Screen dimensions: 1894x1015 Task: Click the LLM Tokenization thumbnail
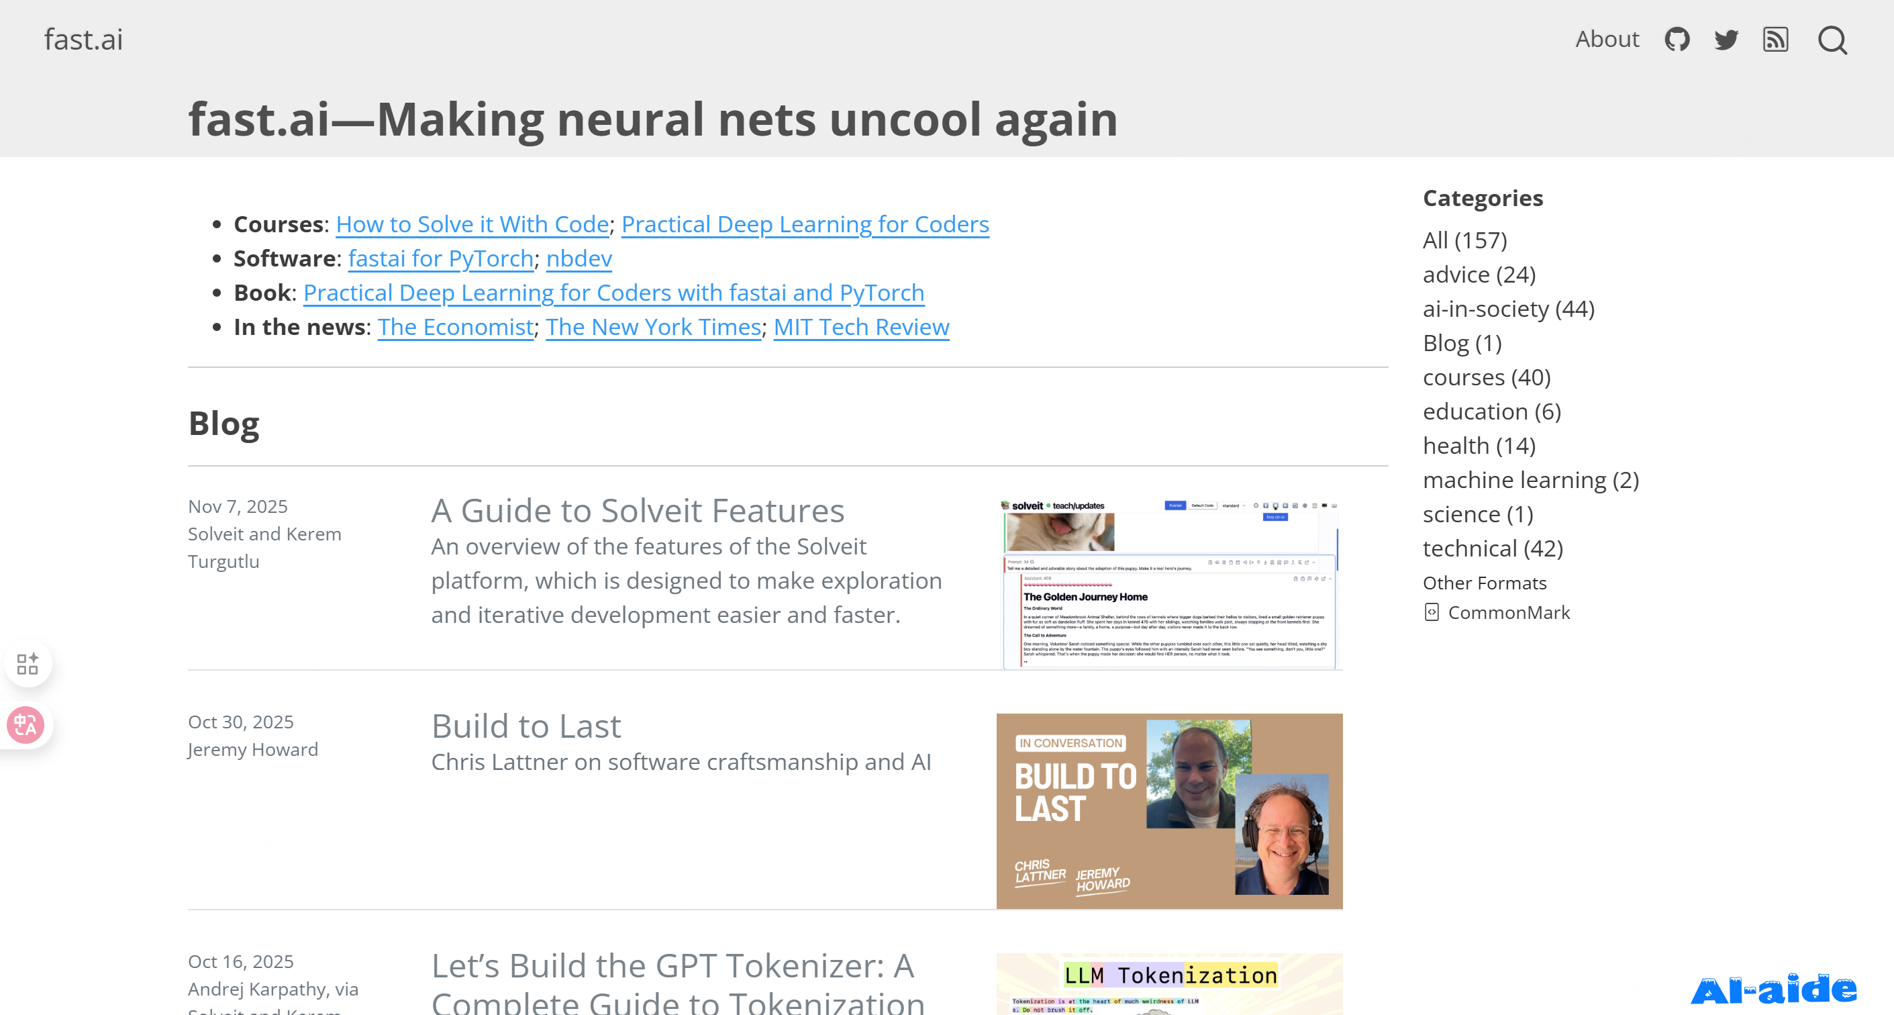click(x=1169, y=983)
